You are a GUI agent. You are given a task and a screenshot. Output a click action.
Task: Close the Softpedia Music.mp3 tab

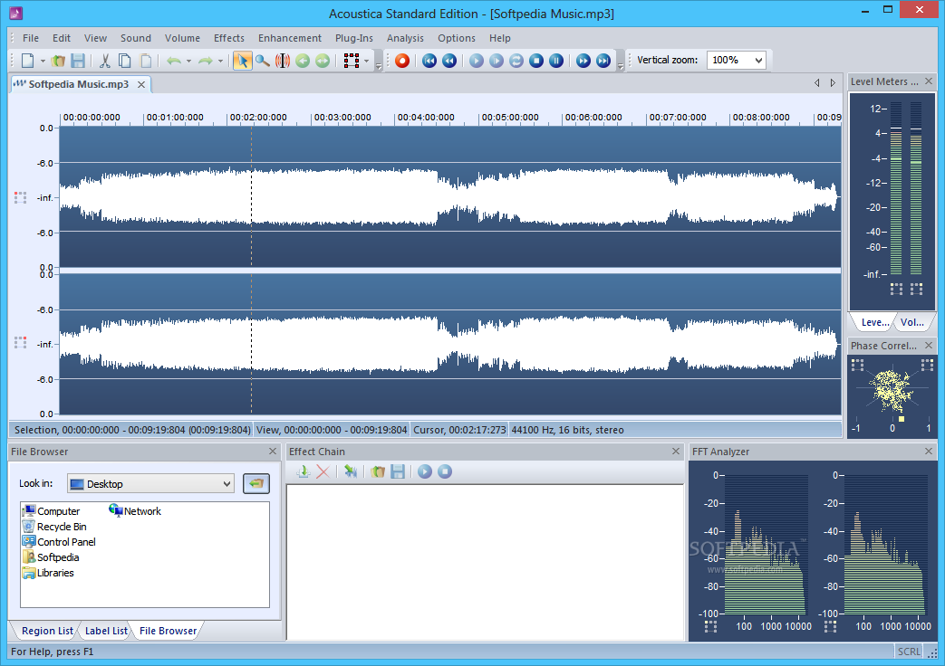(x=141, y=85)
